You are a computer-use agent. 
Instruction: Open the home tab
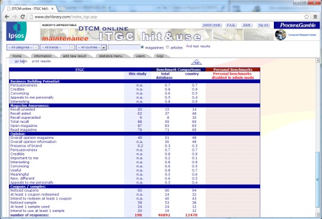coord(17,56)
